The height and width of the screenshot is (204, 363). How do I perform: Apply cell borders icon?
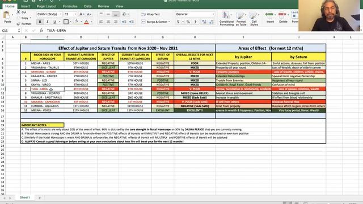[x=66, y=22]
